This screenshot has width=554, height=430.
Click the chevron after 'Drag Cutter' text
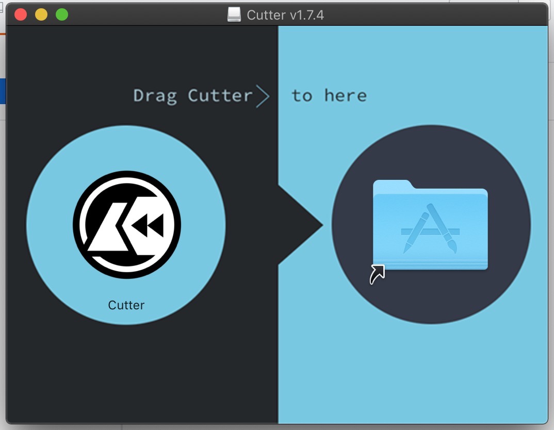[265, 96]
